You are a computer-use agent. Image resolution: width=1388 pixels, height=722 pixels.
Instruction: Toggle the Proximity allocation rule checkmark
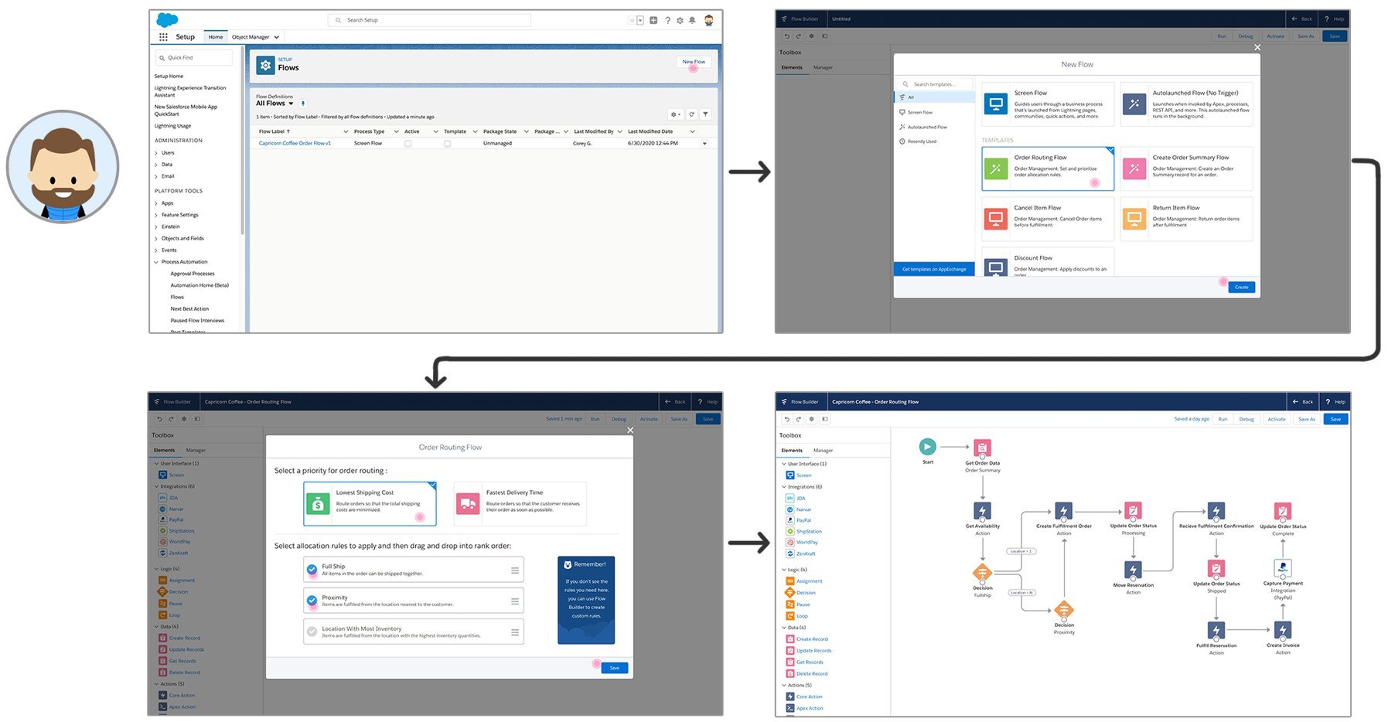[x=312, y=600]
